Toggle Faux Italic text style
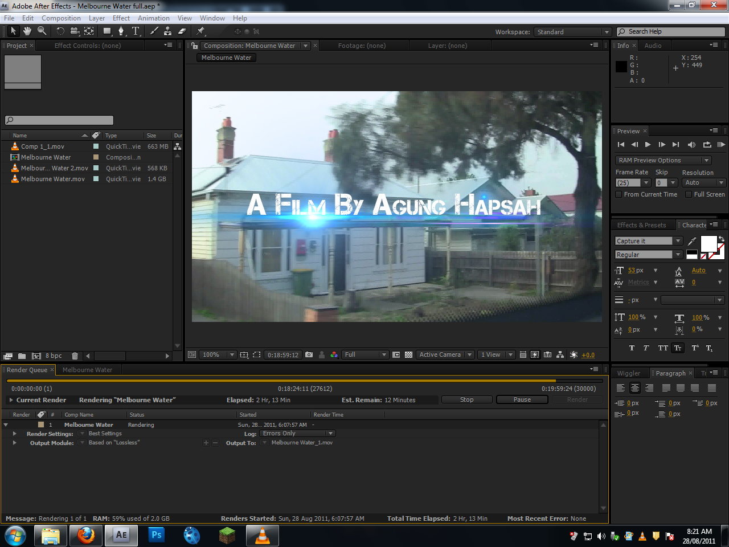The image size is (729, 547). coord(646,348)
